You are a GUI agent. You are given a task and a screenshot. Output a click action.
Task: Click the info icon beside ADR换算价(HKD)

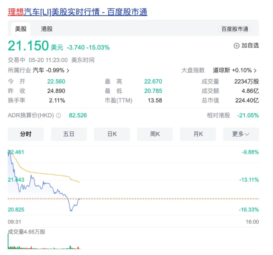(x=59, y=115)
